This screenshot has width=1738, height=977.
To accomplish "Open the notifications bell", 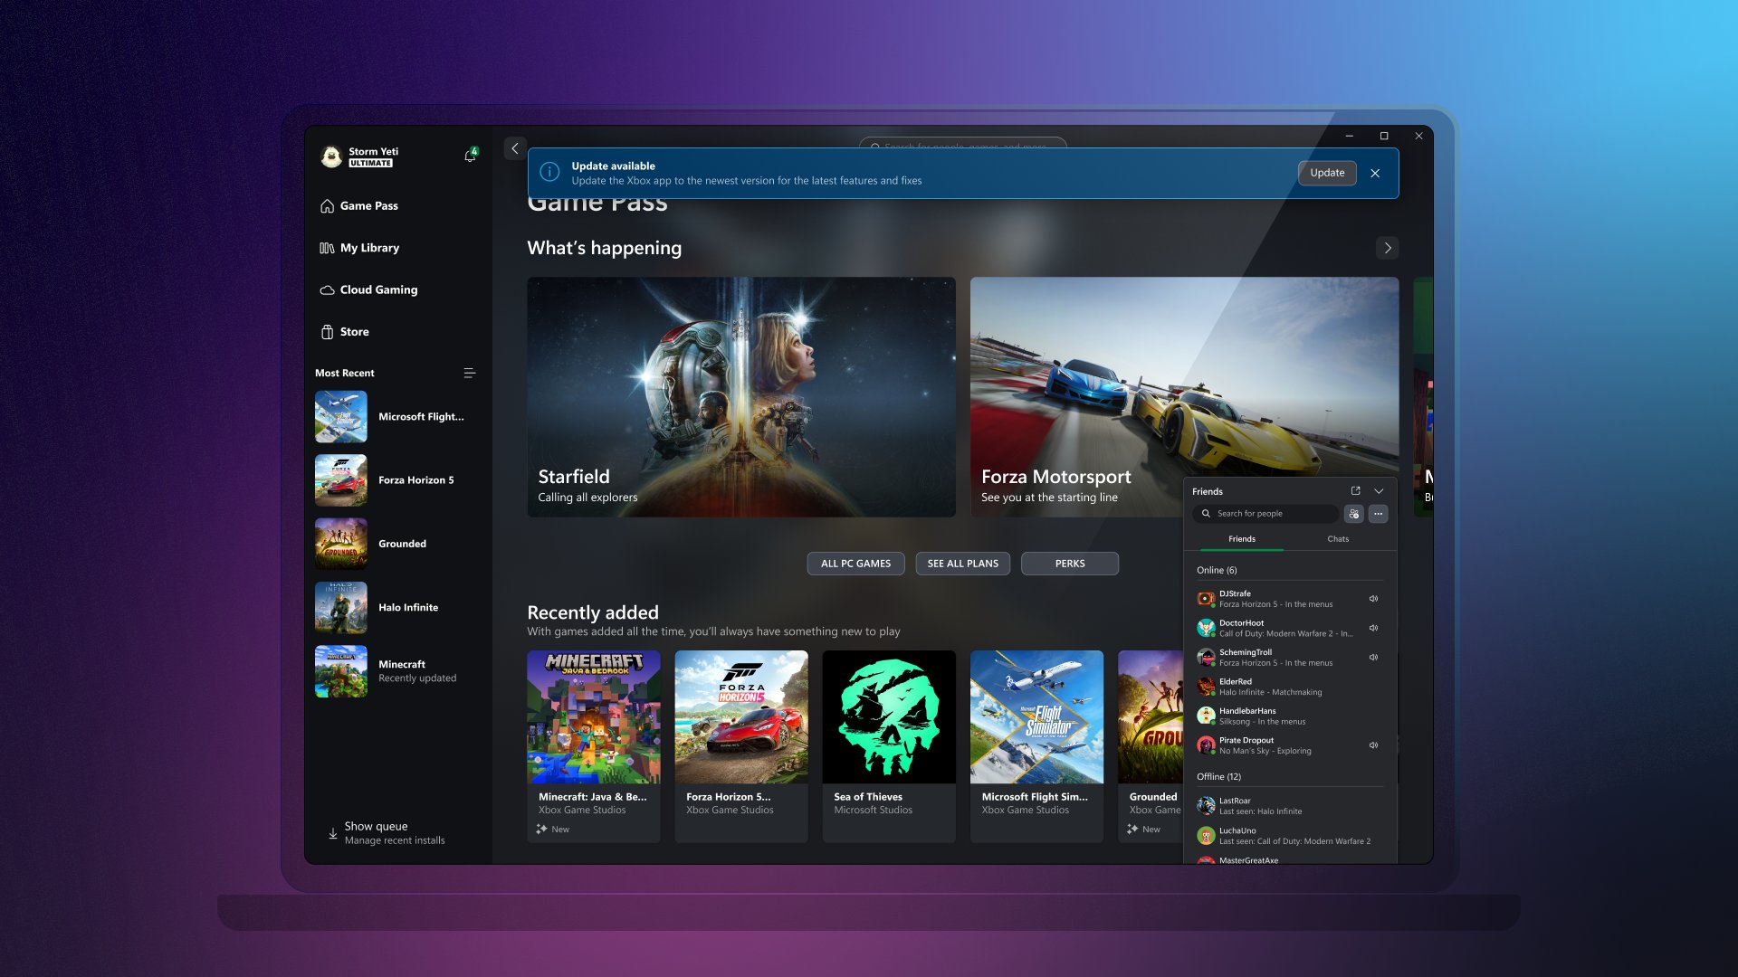I will 470,156.
